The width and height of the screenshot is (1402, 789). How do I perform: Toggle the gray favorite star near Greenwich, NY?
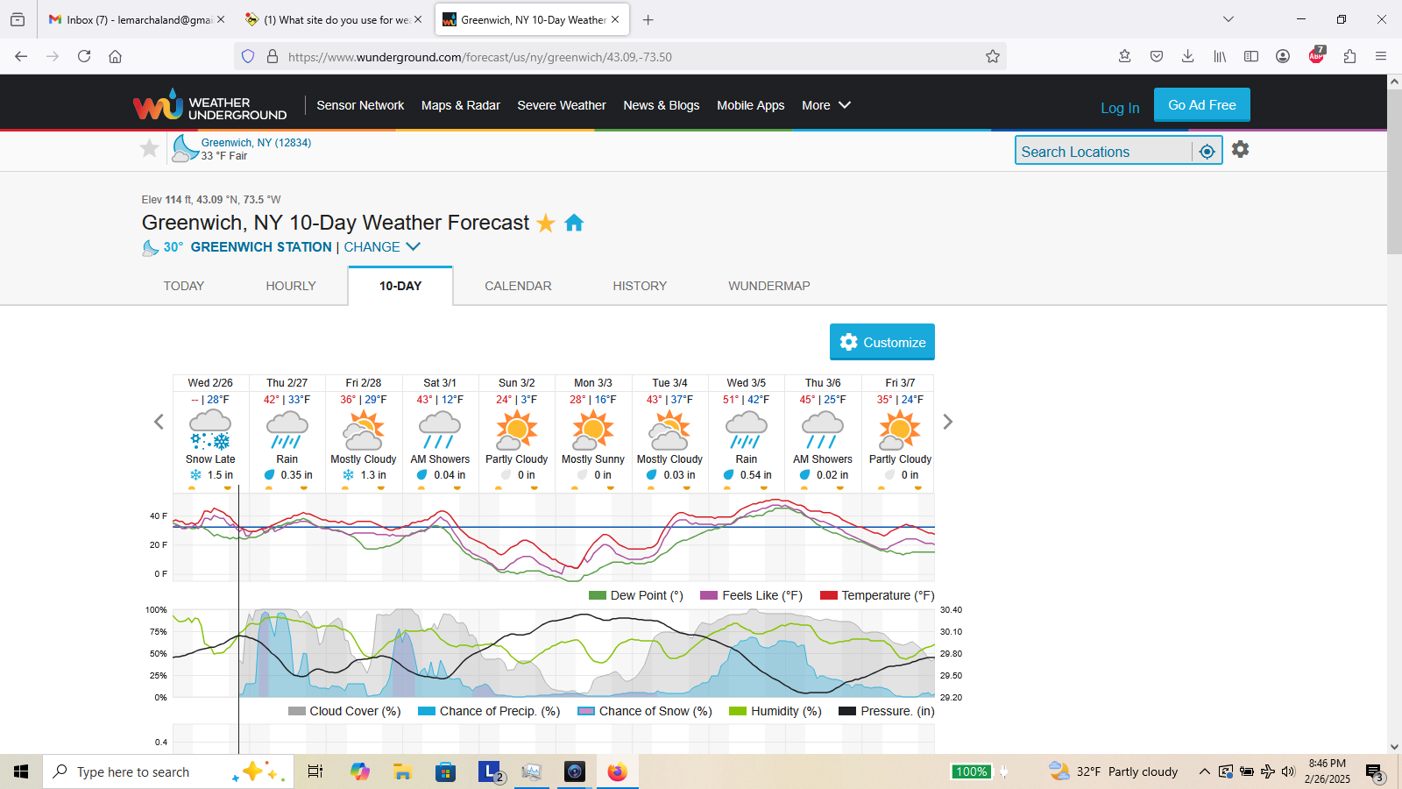point(150,148)
